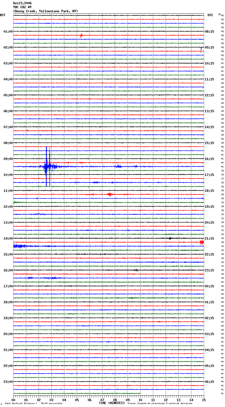Click the 05 minute tick label

click(x=77, y=400)
